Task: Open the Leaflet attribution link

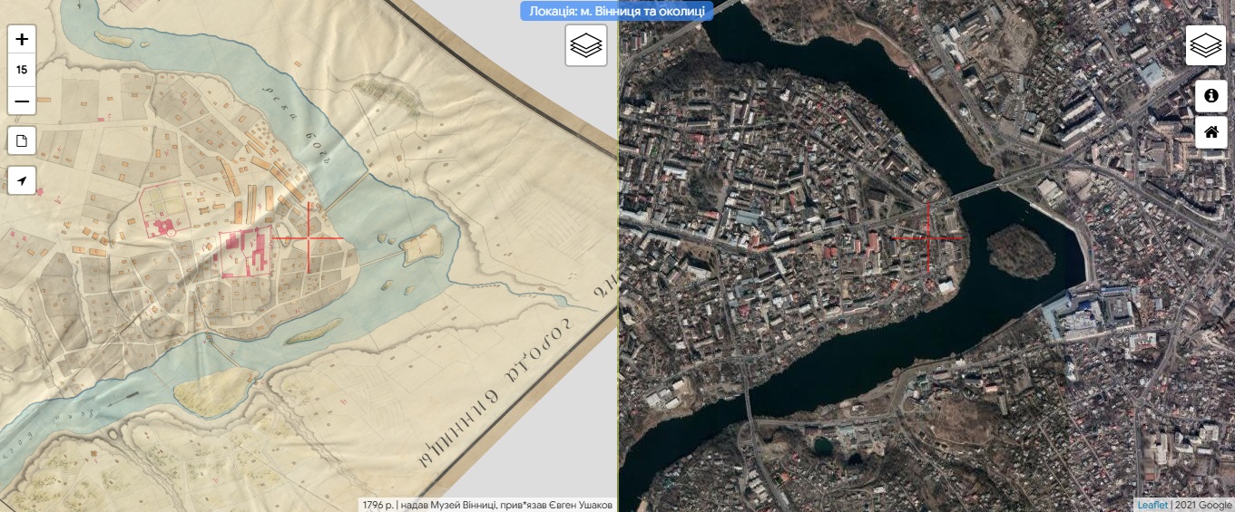Action: pos(1152,505)
